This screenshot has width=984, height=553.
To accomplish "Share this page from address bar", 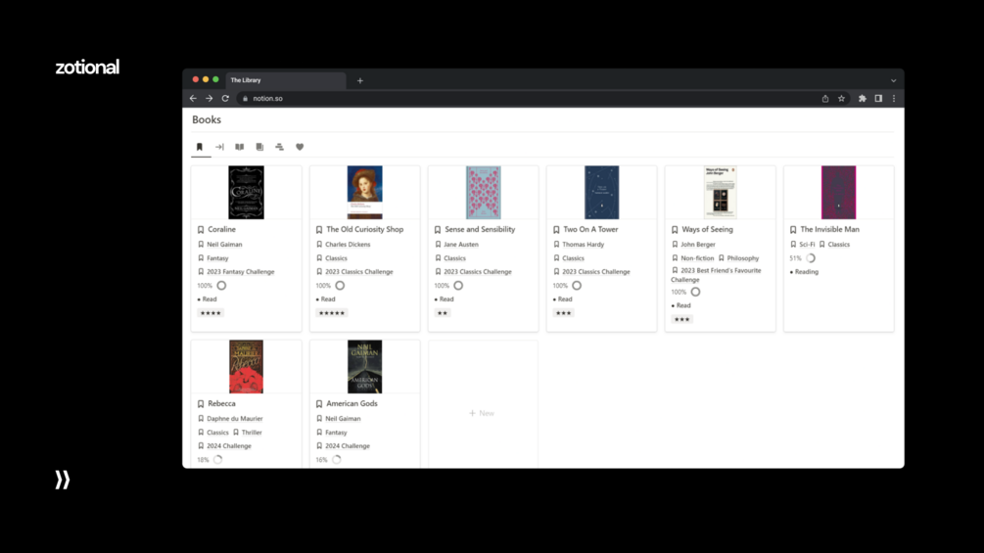I will (x=825, y=99).
